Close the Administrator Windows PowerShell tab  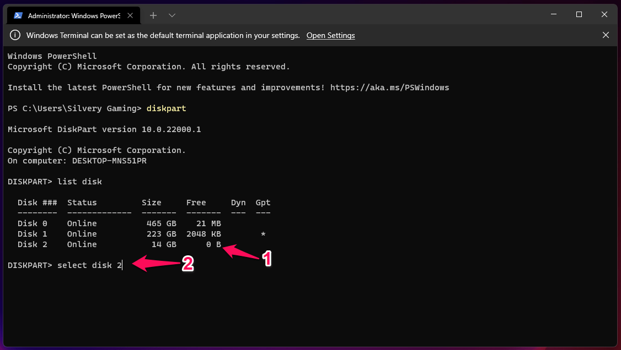[x=131, y=15]
